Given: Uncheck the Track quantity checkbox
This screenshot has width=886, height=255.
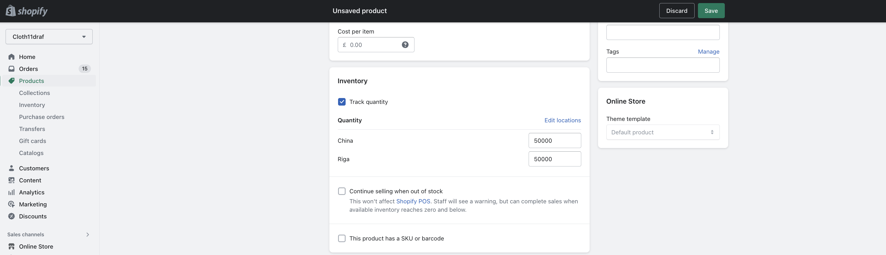Looking at the screenshot, I should pyautogui.click(x=341, y=102).
